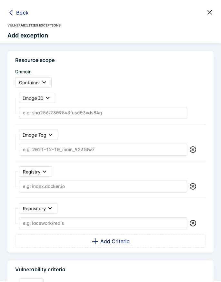
Task: Click the back chevron arrow icon
Action: pos(11,13)
